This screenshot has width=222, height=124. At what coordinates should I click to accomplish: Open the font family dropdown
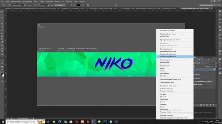pos(25,5)
